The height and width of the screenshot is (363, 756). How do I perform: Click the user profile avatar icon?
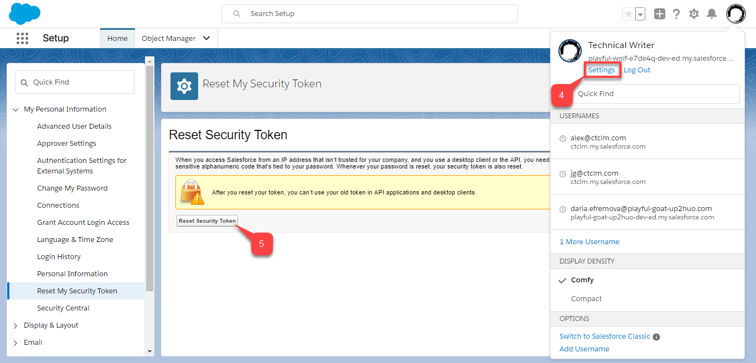[x=736, y=13]
